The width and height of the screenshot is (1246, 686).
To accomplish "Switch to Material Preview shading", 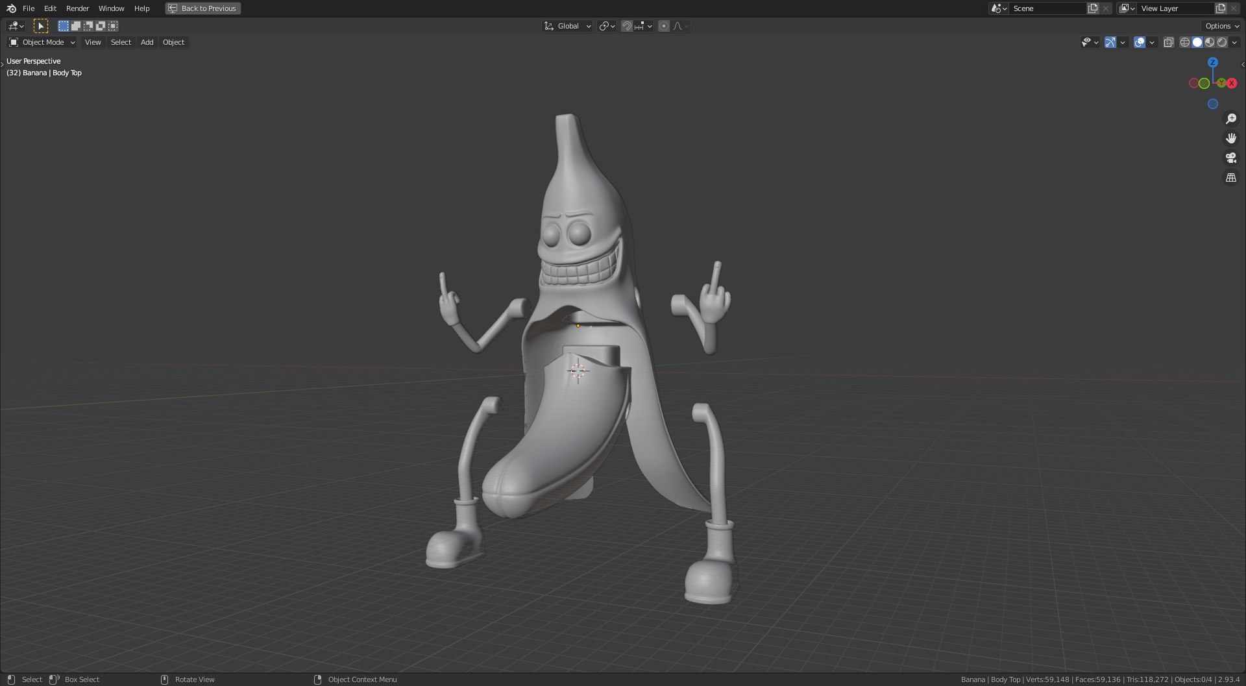I will (1210, 42).
